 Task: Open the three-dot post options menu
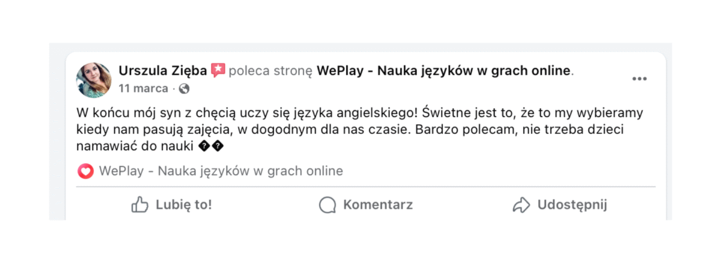click(x=639, y=79)
